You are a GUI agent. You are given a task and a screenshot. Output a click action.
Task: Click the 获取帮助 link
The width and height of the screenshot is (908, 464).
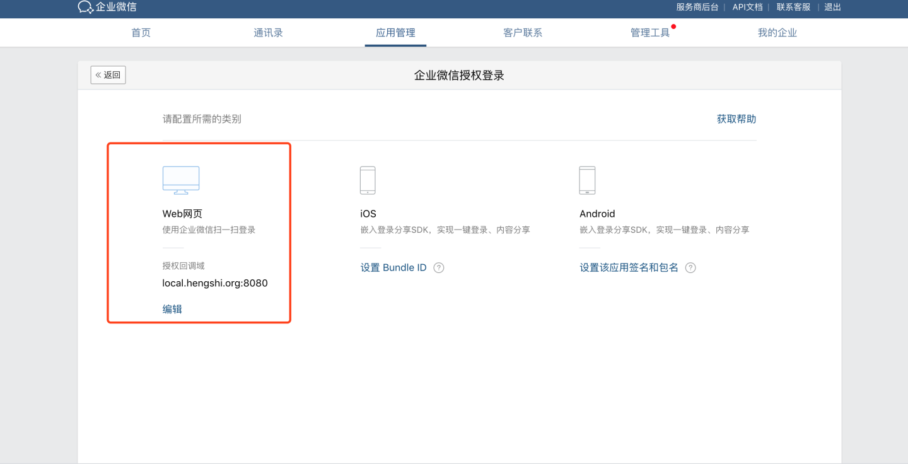pos(736,119)
